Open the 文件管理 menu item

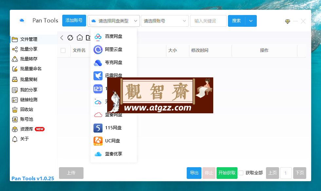click(x=33, y=40)
